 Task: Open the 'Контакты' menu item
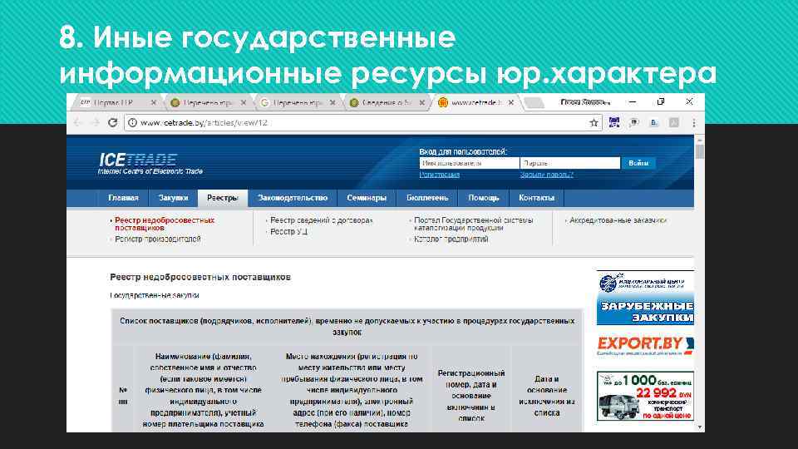[x=536, y=198]
